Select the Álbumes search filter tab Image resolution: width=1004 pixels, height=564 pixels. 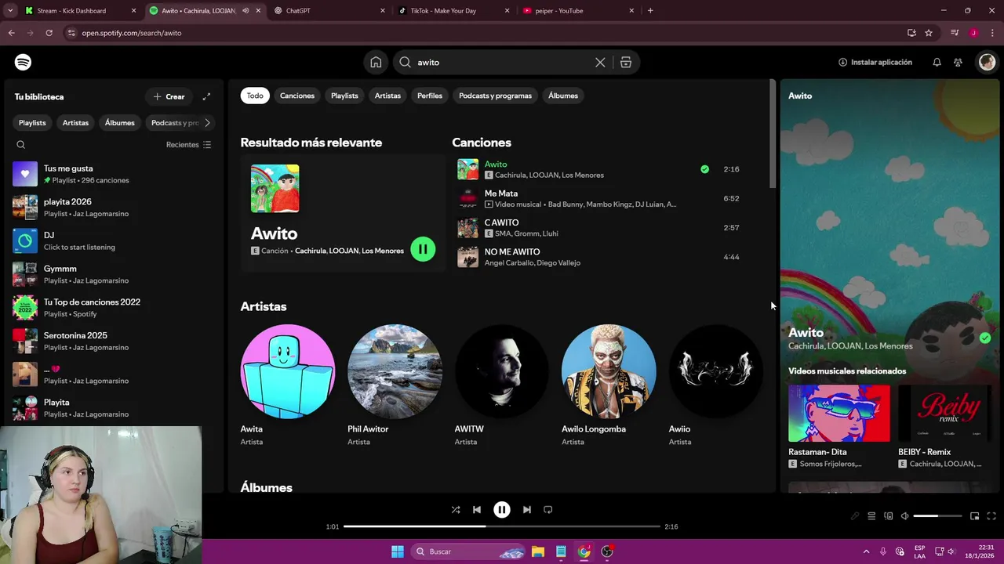tap(563, 96)
